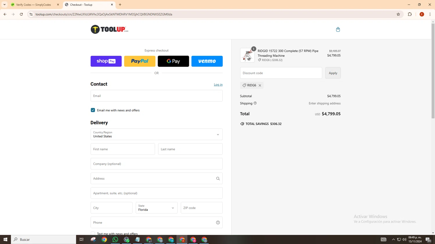Show hidden system tray icons
The height and width of the screenshot is (244, 435).
click(393, 239)
